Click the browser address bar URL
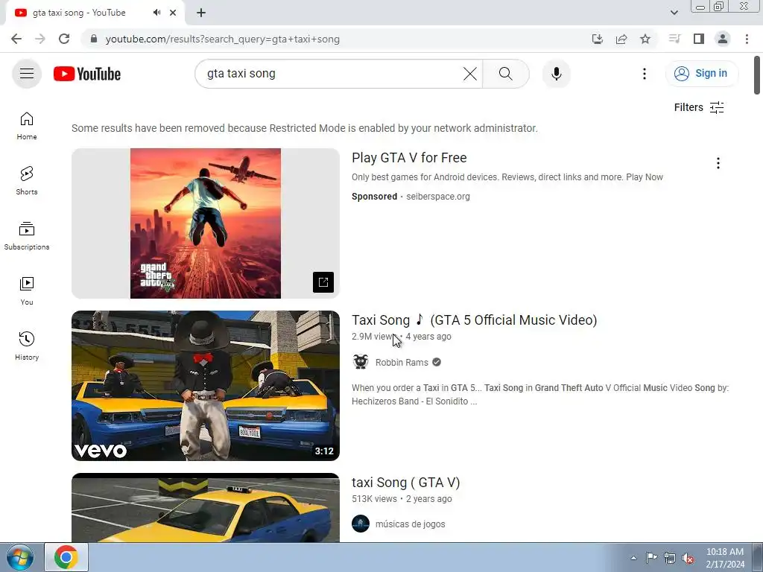This screenshot has width=763, height=572. point(222,39)
